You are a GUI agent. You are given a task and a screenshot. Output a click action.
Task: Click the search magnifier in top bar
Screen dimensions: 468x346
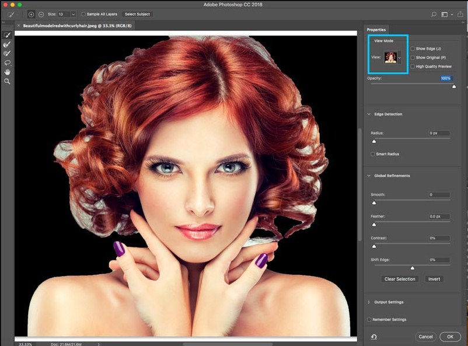tap(434, 14)
